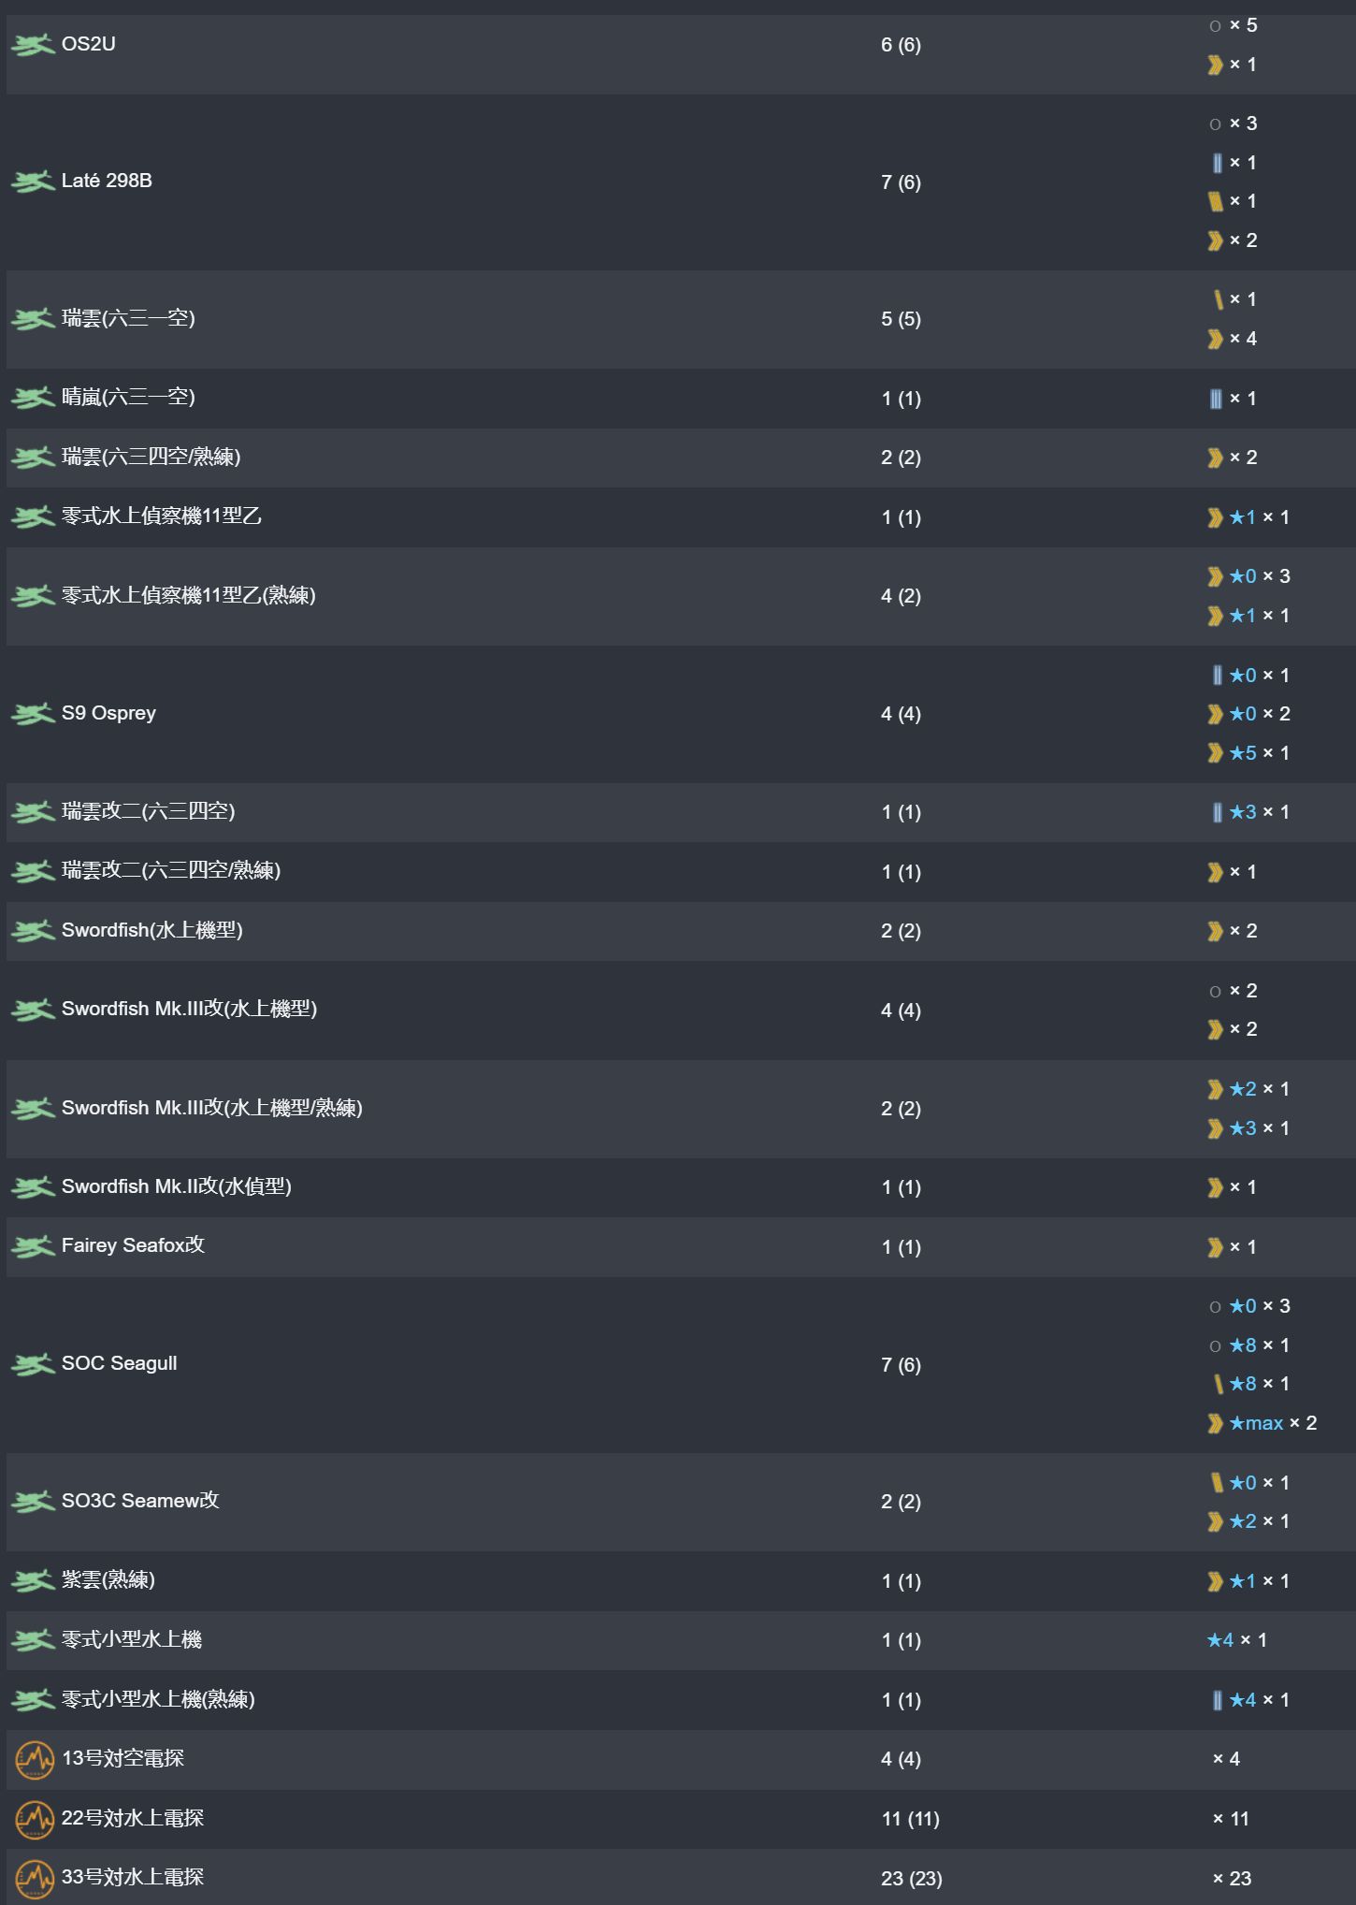Click the ★4 label in 零式小型水上機 row
Viewport: 1356px width, 1905px height.
(1220, 1640)
